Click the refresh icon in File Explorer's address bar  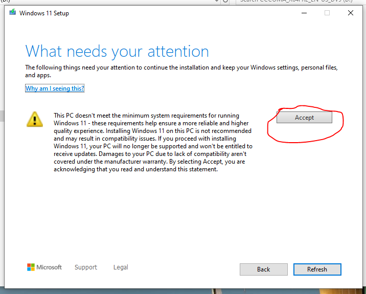(x=226, y=2)
